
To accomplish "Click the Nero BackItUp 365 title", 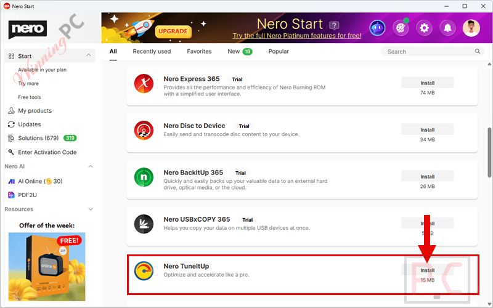I will (x=193, y=172).
